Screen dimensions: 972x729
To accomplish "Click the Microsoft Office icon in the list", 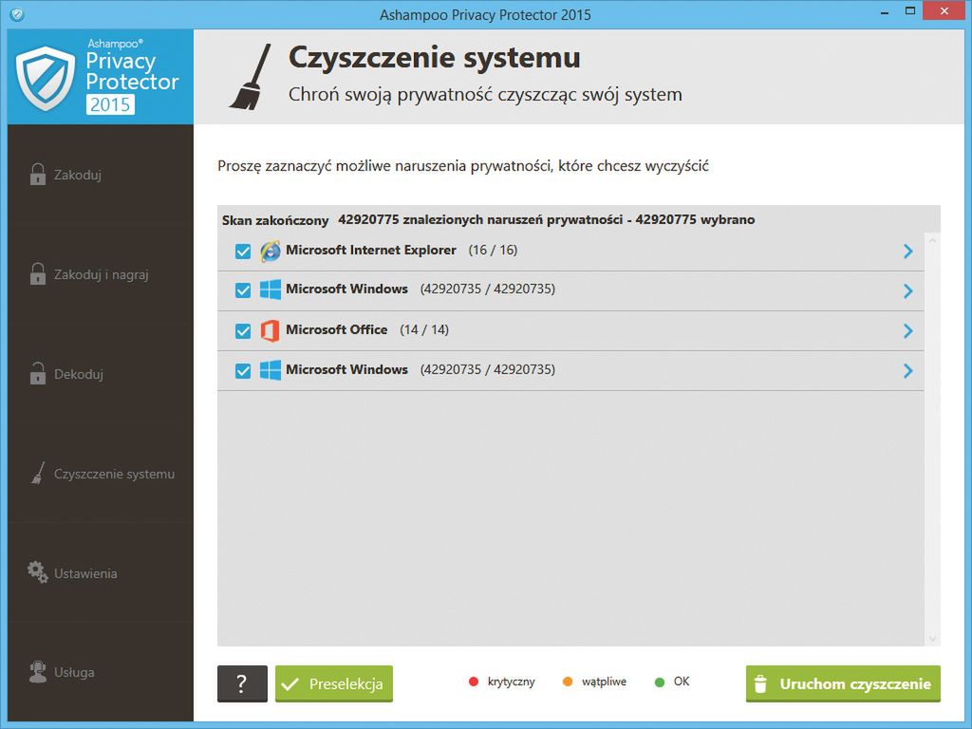I will pos(270,330).
